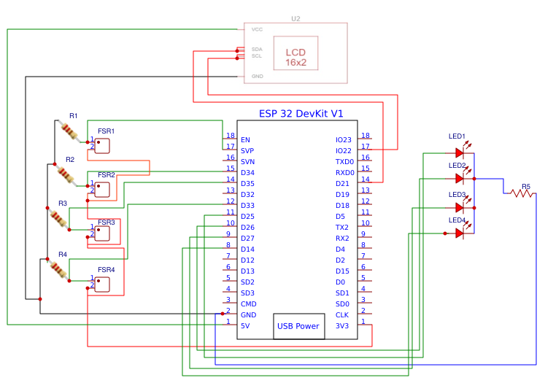Click the ESP32 GND pin label
Viewport: 545px width, 383px height.
coord(249,315)
